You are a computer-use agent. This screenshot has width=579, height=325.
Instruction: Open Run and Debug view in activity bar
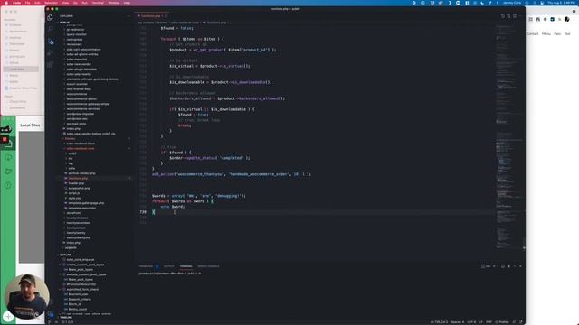click(x=51, y=53)
